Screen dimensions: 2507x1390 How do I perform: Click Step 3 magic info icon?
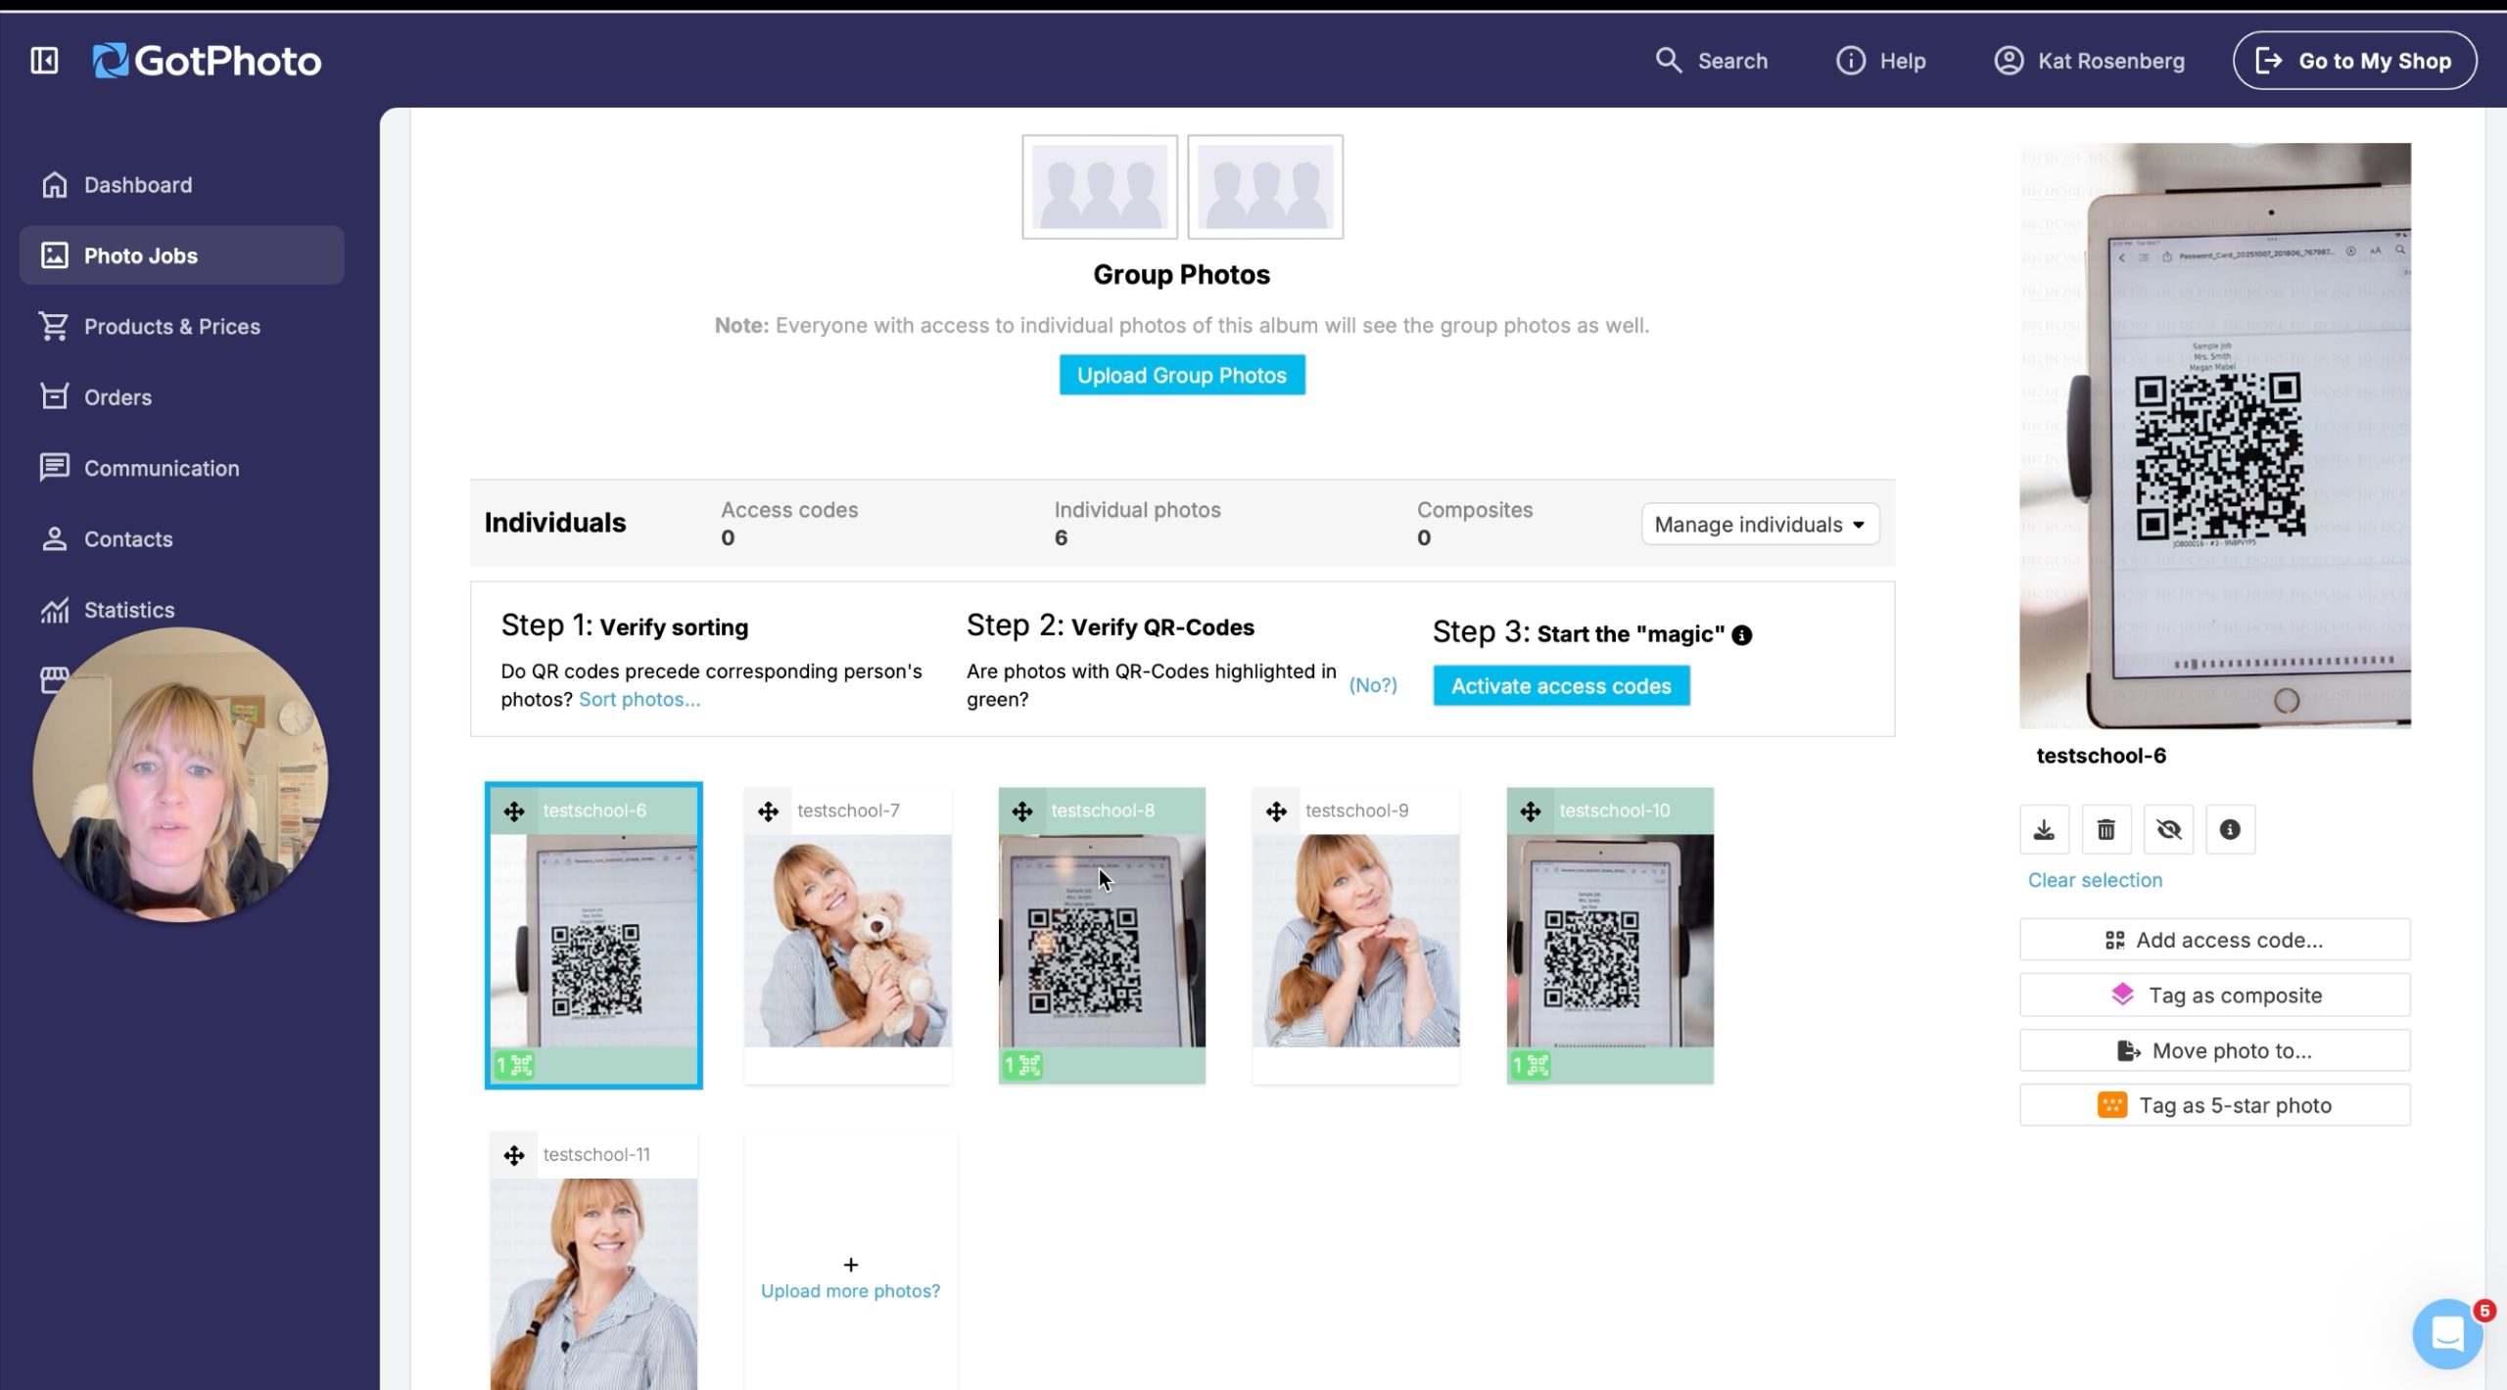[1742, 635]
